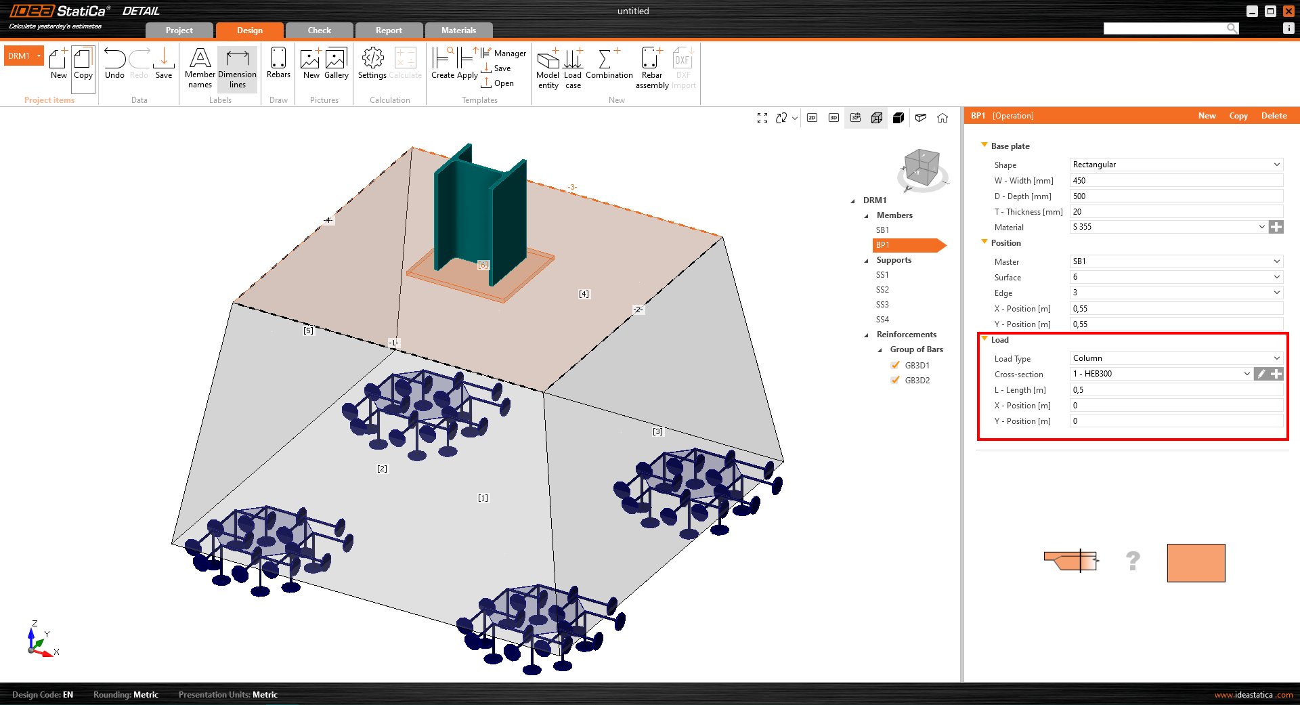Add a Rebar assembly

[651, 68]
